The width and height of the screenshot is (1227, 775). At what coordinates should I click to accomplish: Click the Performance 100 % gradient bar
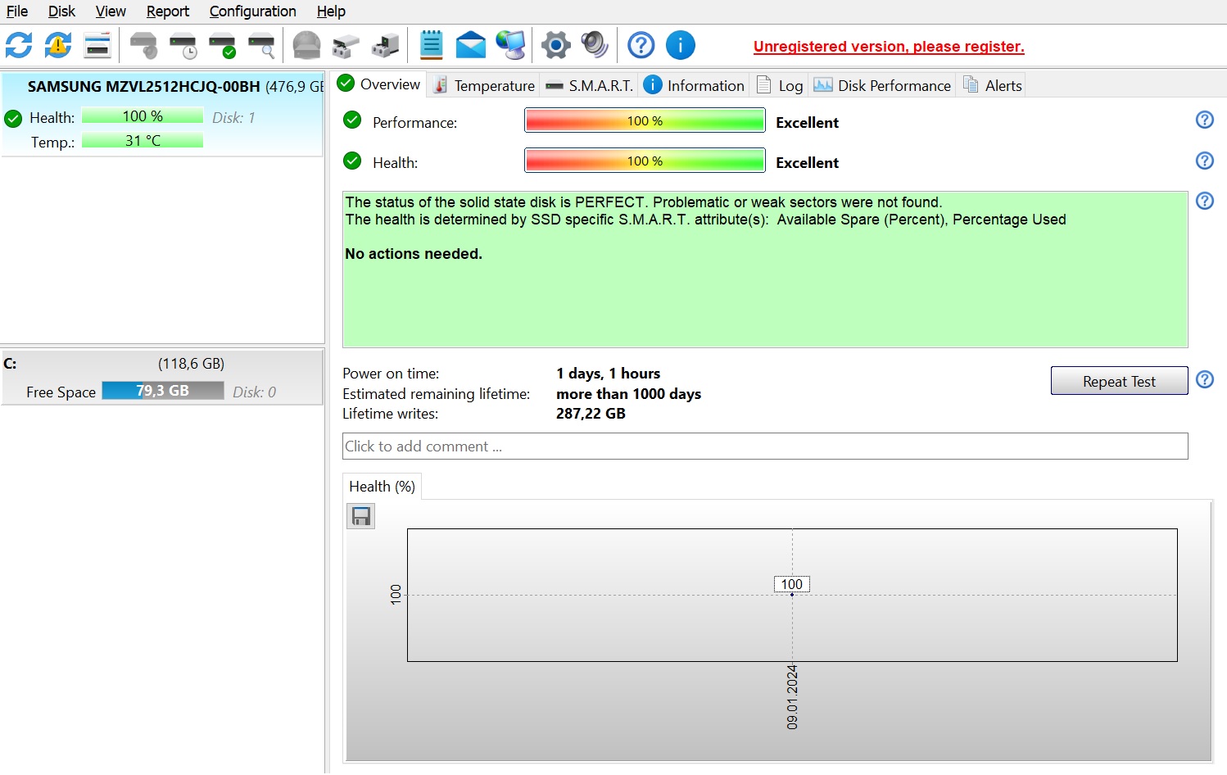pos(645,120)
